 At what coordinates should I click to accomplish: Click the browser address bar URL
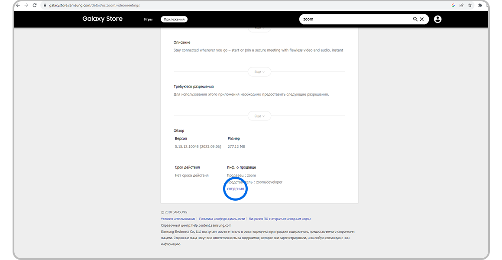[x=94, y=6]
